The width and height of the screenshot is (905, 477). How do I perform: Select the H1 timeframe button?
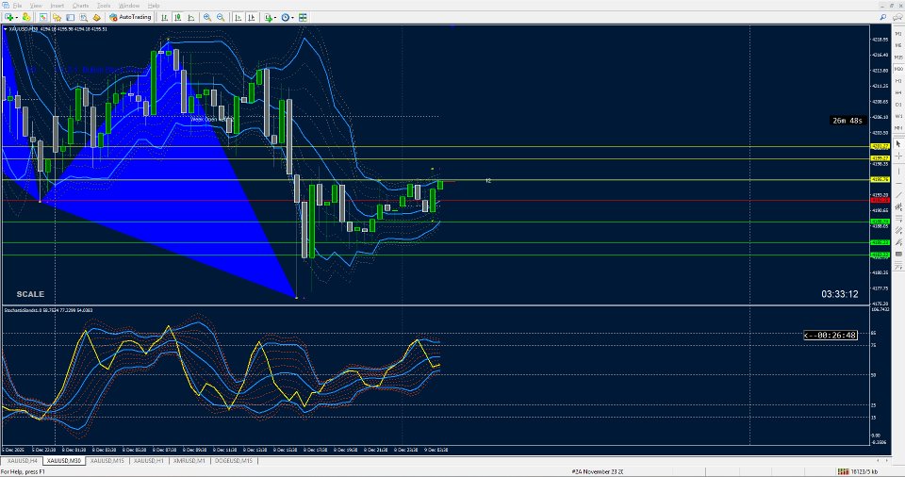898,81
